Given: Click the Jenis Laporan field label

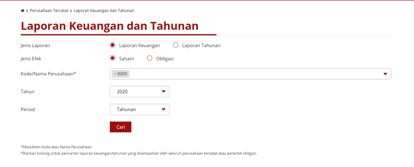Looking at the screenshot, I should tap(35, 46).
